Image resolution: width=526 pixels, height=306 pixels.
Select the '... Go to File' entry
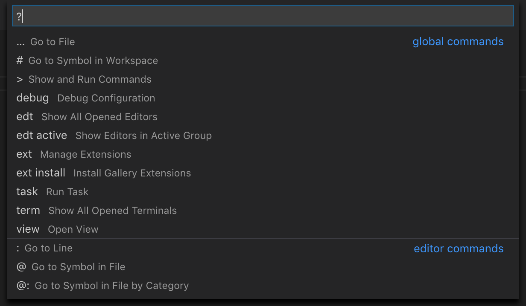click(263, 42)
